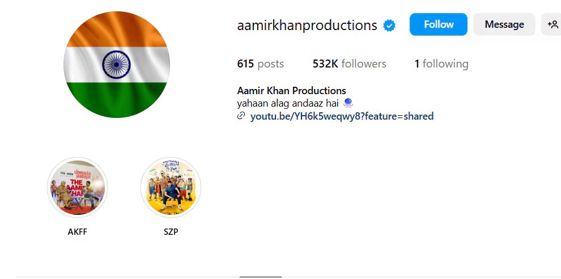Click the octopus emoji in bio
The image size is (561, 279).
tap(348, 104)
